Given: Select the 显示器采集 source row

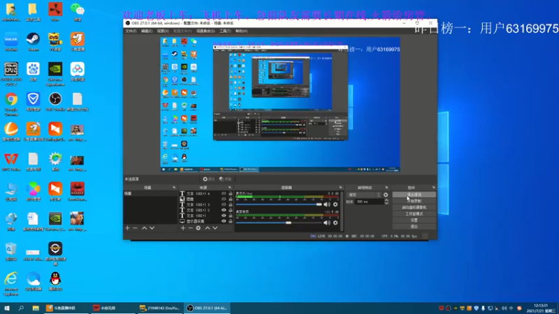Looking at the screenshot, I should (206, 221).
